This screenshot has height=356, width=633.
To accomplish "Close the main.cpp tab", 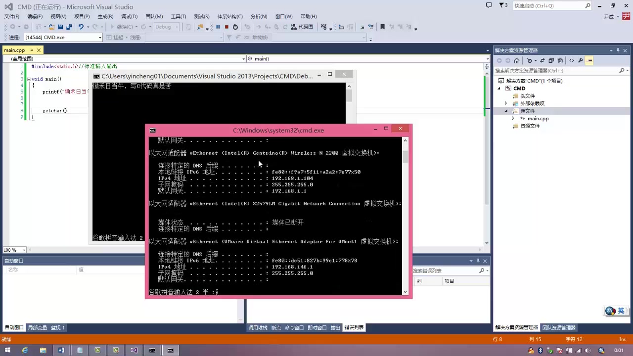I will (x=39, y=50).
